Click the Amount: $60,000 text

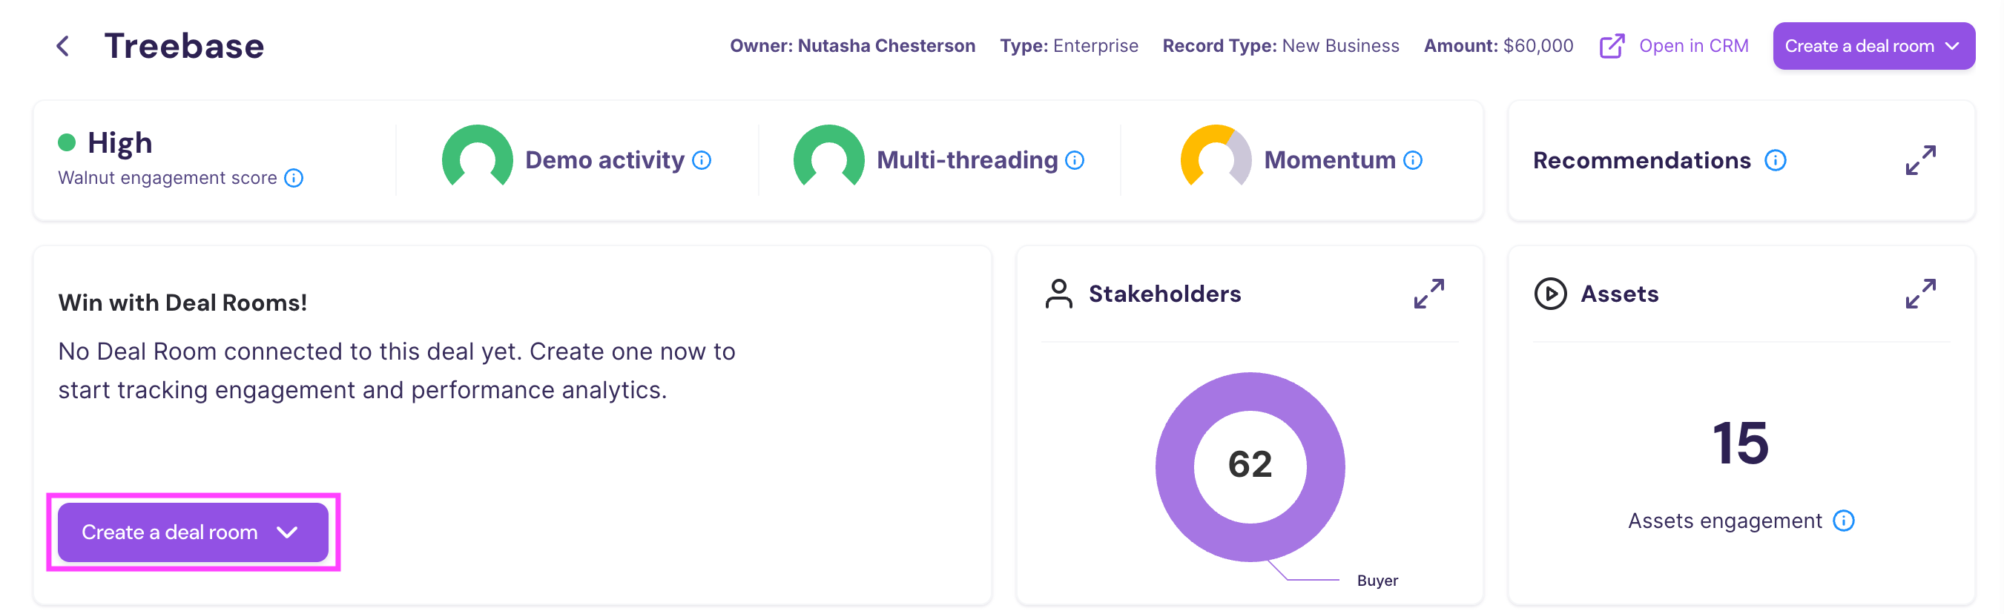pos(1498,46)
